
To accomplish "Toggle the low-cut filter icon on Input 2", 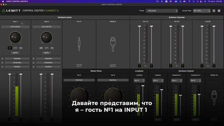I will (47, 48).
